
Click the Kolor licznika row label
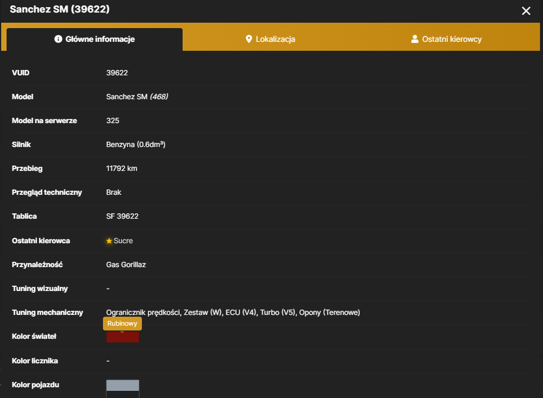35,361
